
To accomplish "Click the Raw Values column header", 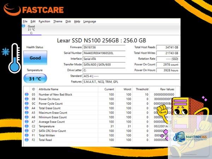I will (x=163, y=89).
